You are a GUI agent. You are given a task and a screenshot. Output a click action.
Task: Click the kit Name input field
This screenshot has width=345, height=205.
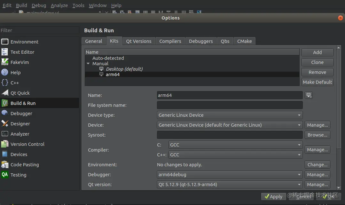(230, 95)
